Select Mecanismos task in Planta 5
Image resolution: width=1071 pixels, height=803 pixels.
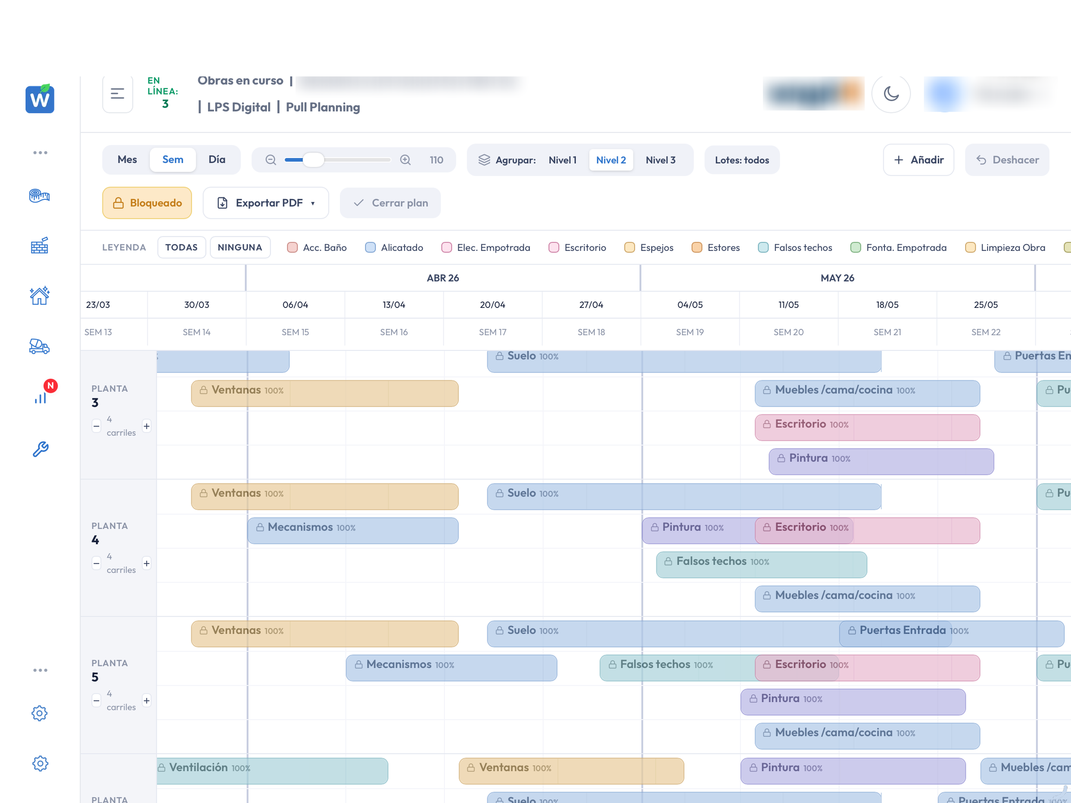point(451,668)
